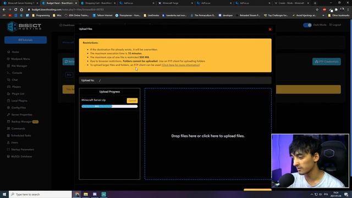The height and width of the screenshot is (198, 352).
Task: Bookmark this page with the star icon
Action: point(317,10)
